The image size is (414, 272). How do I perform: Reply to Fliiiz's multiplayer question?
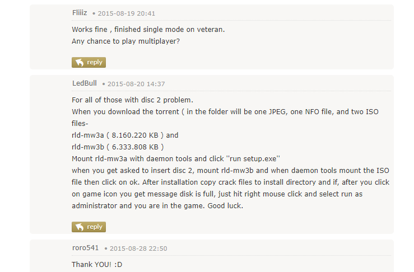coord(89,63)
